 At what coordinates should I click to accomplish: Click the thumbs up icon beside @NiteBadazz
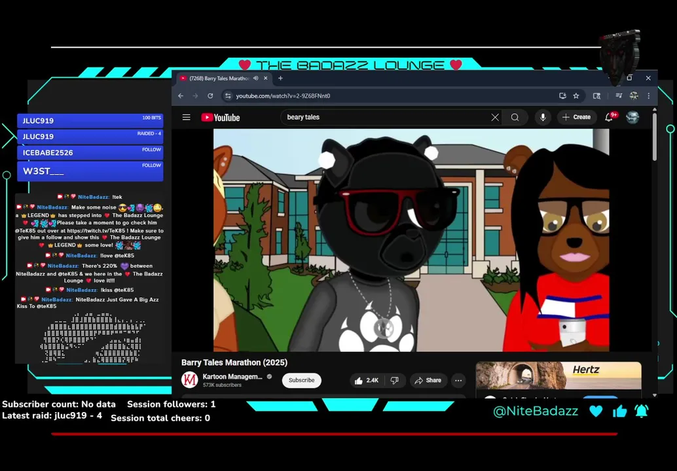619,411
